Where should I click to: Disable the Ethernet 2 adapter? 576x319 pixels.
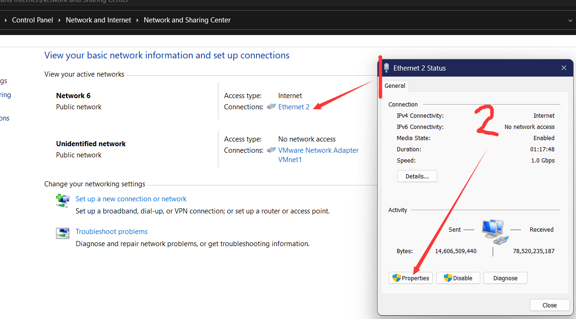pyautogui.click(x=458, y=278)
